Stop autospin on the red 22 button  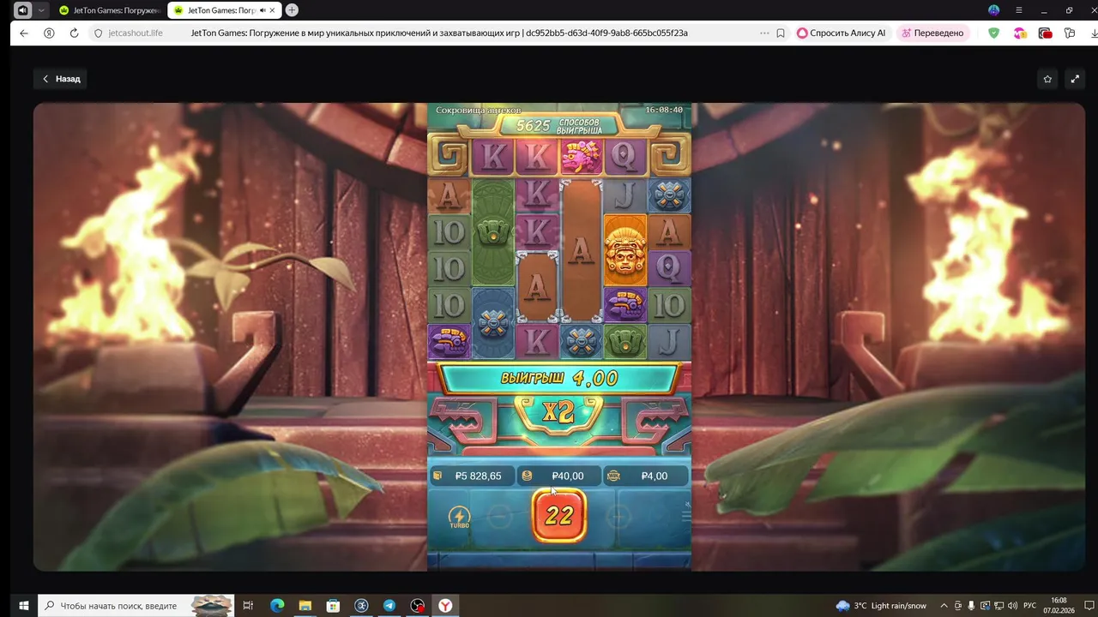(559, 515)
